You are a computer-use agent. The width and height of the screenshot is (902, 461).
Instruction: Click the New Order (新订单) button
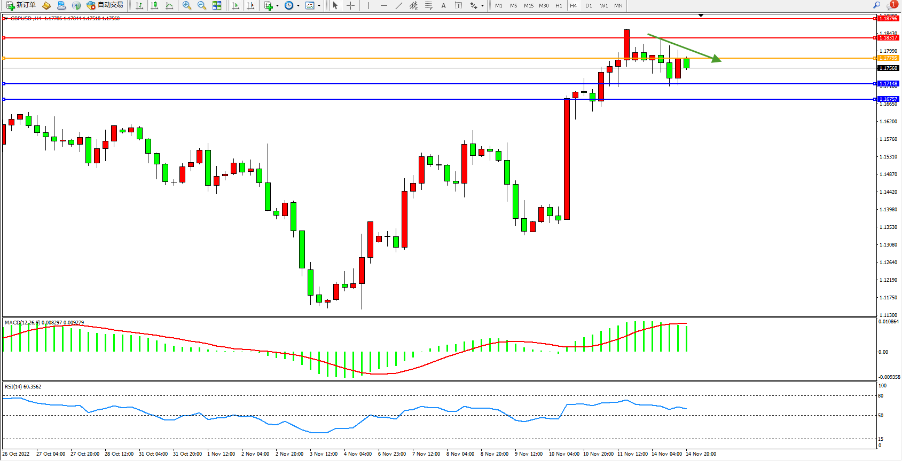pyautogui.click(x=21, y=5)
